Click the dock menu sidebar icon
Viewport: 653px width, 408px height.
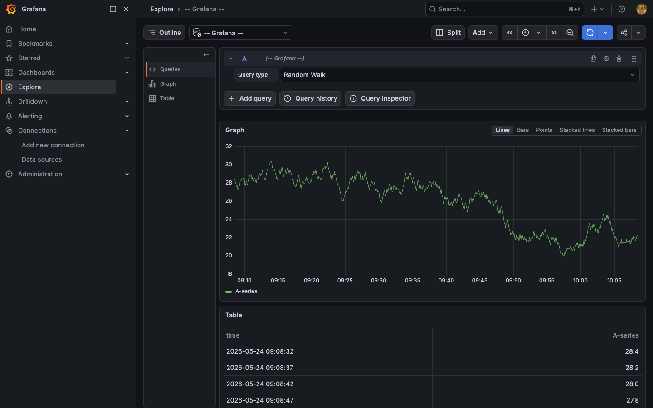point(113,9)
